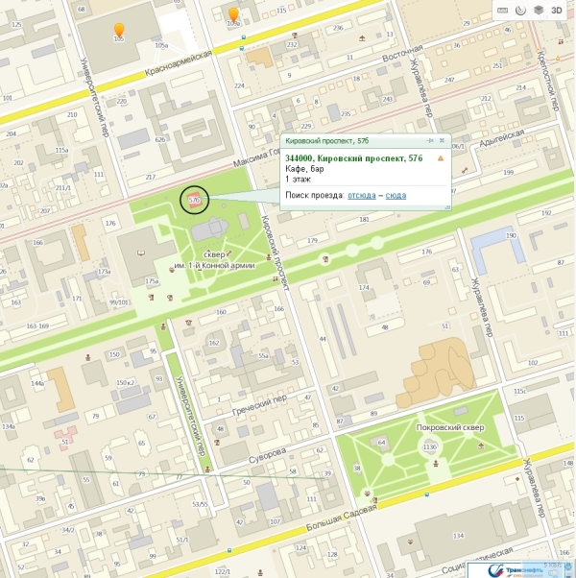Click the orange marker on building 105
Image resolution: width=576 pixels, height=578 pixels.
click(119, 30)
